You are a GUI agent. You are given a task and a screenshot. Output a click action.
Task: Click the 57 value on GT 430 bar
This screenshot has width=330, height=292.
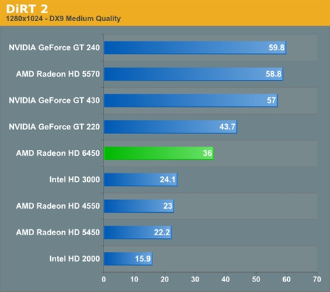point(271,100)
